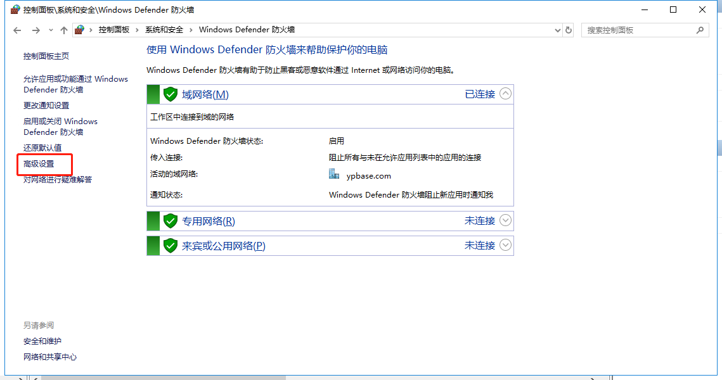Click the green shield beside 专用网络
Image resolution: width=722 pixels, height=380 pixels.
[x=170, y=221]
